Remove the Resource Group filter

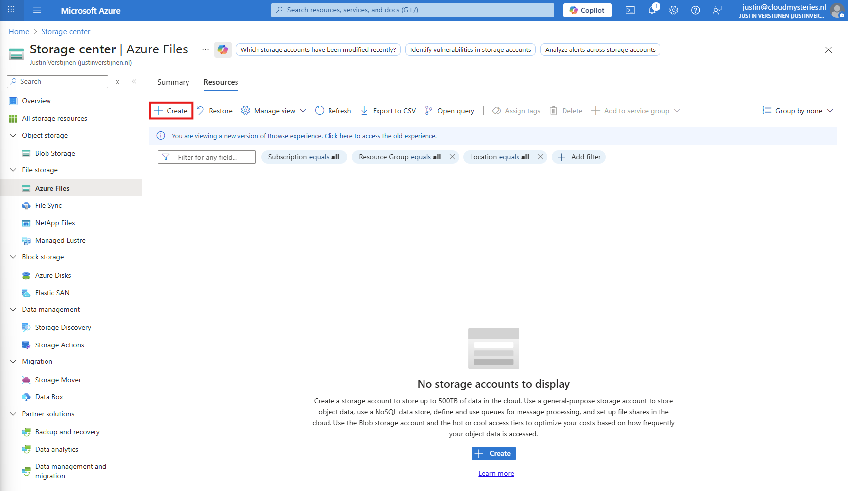(452, 157)
